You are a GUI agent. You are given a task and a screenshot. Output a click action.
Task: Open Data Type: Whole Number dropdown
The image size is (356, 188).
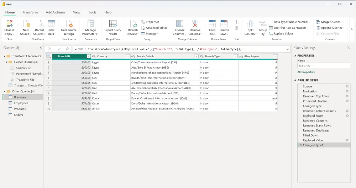coord(292,22)
